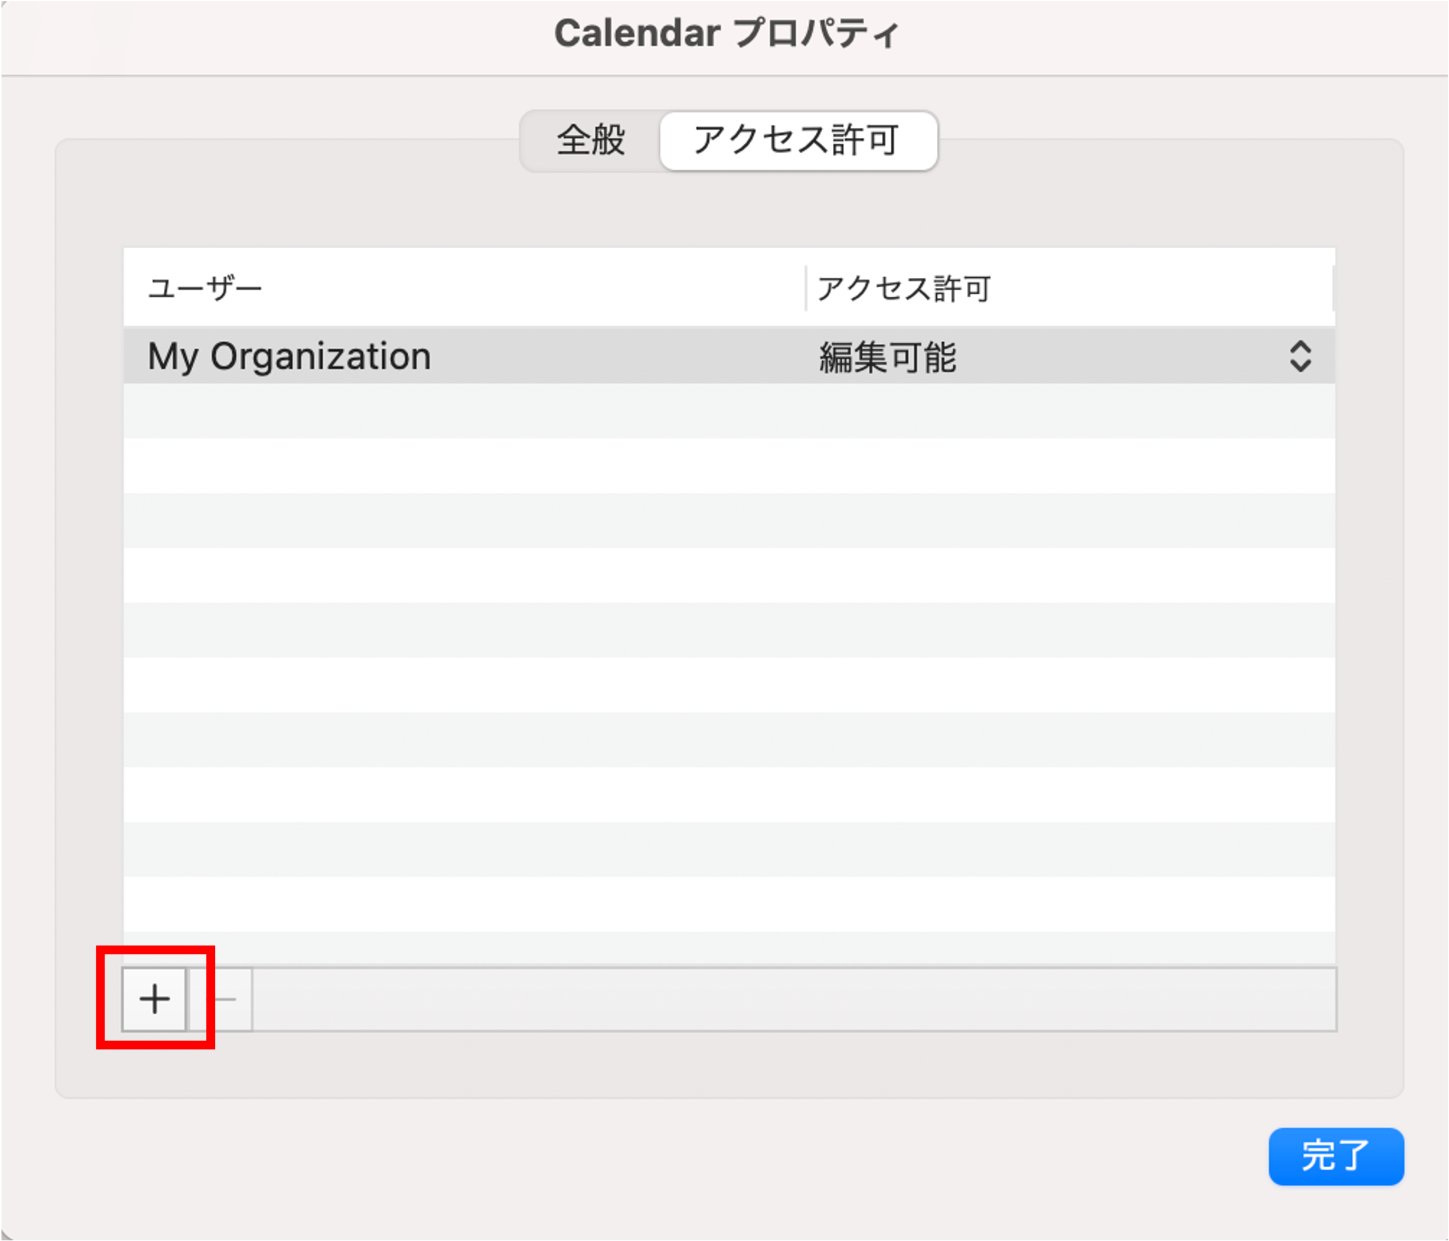Click the minus remove user button
1449x1241 pixels.
point(221,999)
